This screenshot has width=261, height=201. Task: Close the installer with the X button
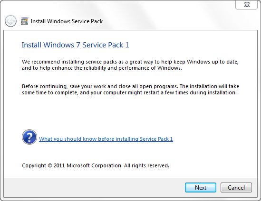[246, 5]
